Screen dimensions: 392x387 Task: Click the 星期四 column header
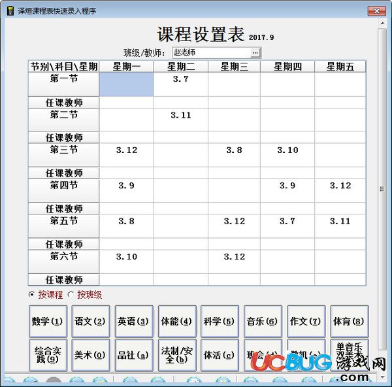tap(287, 67)
